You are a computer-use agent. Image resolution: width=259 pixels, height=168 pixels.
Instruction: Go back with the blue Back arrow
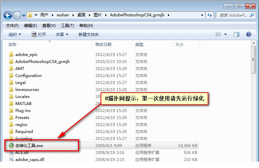[x=8, y=16]
